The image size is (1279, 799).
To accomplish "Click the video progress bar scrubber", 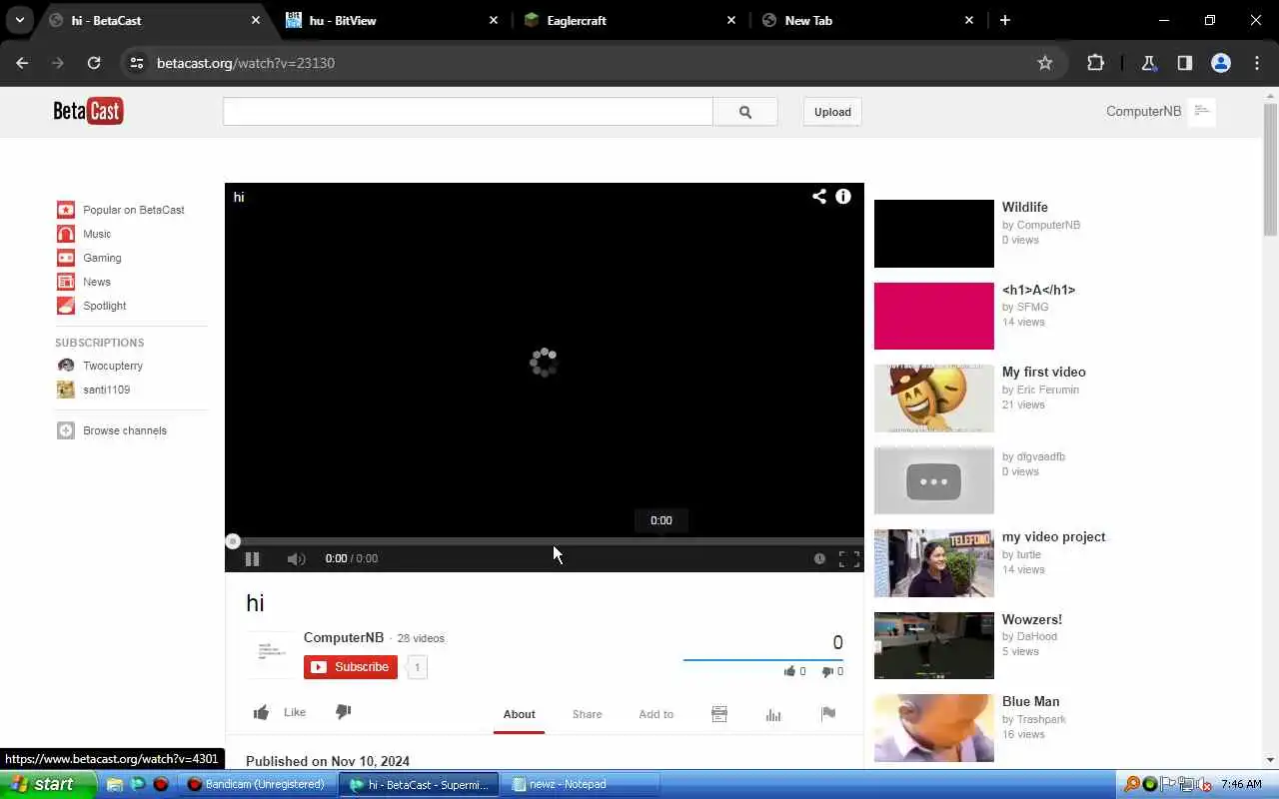I will pyautogui.click(x=233, y=541).
